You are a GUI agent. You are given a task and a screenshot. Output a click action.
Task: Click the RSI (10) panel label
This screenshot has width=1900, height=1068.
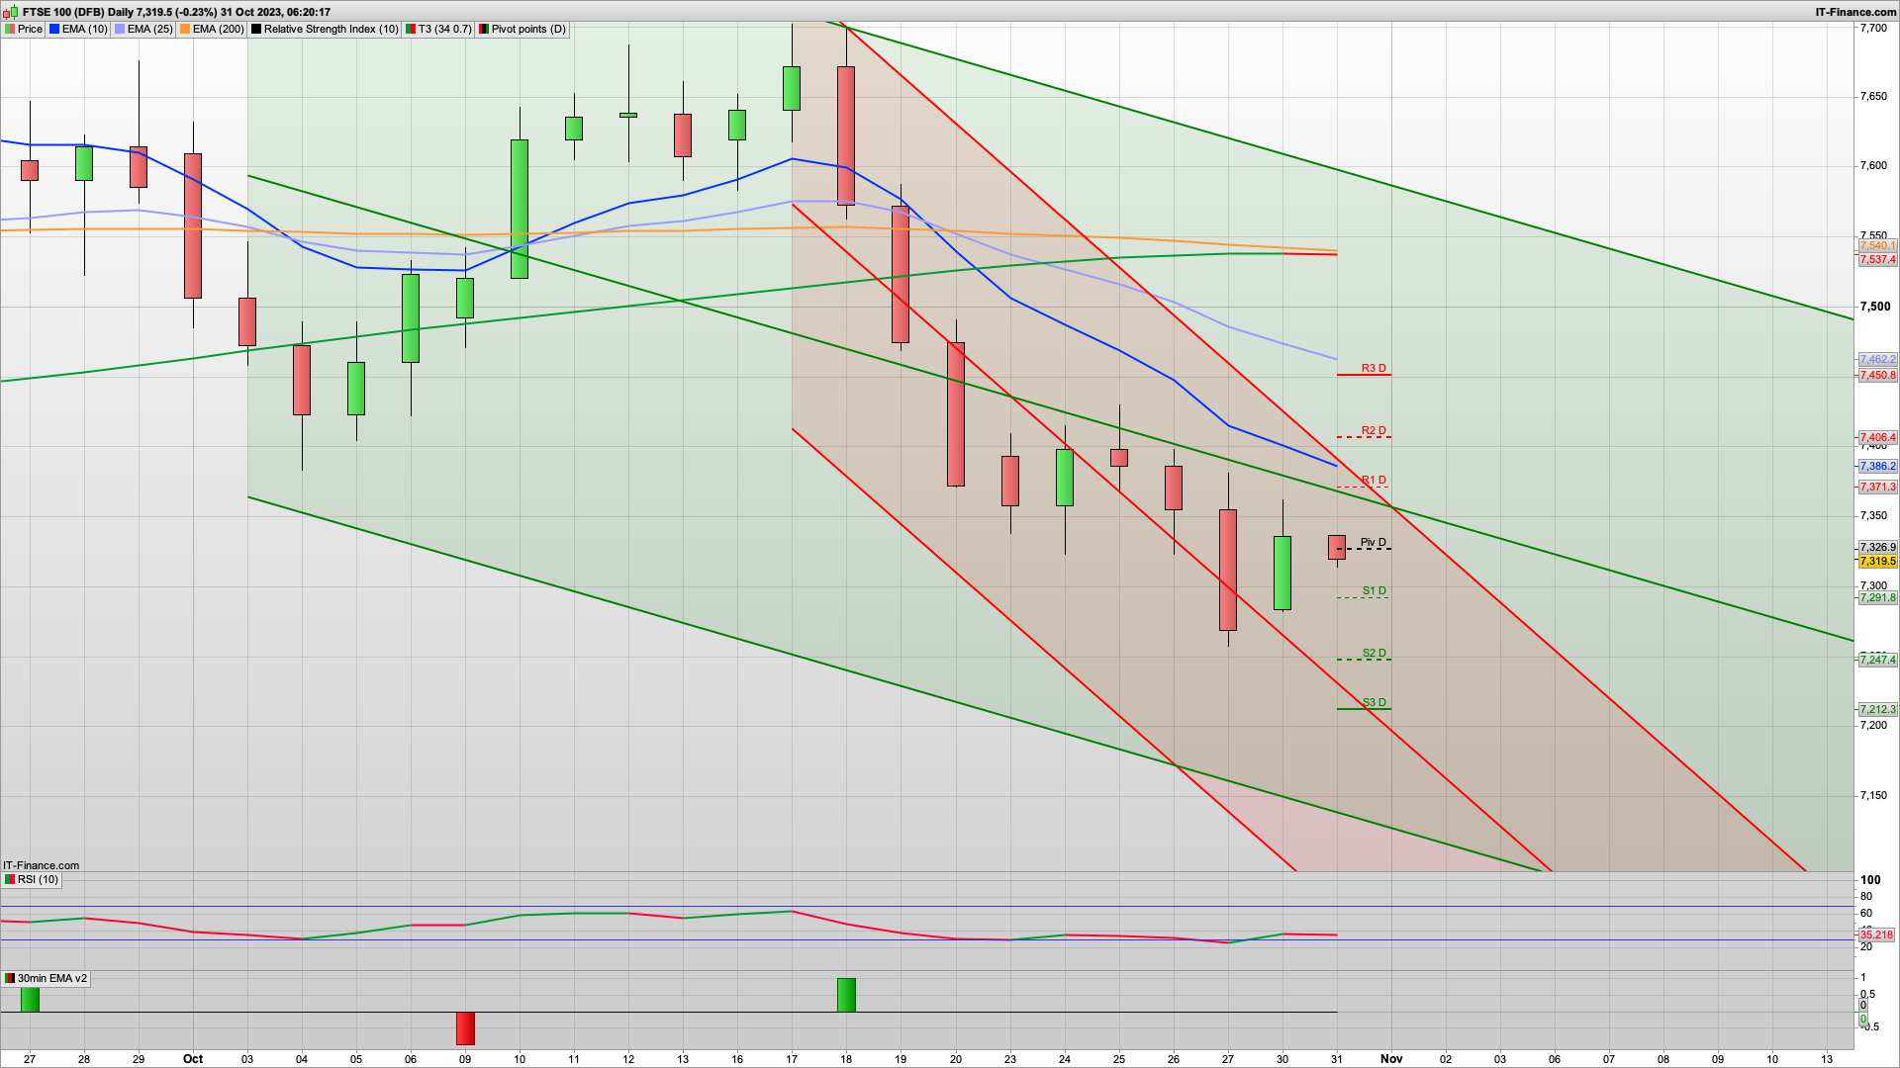(32, 879)
